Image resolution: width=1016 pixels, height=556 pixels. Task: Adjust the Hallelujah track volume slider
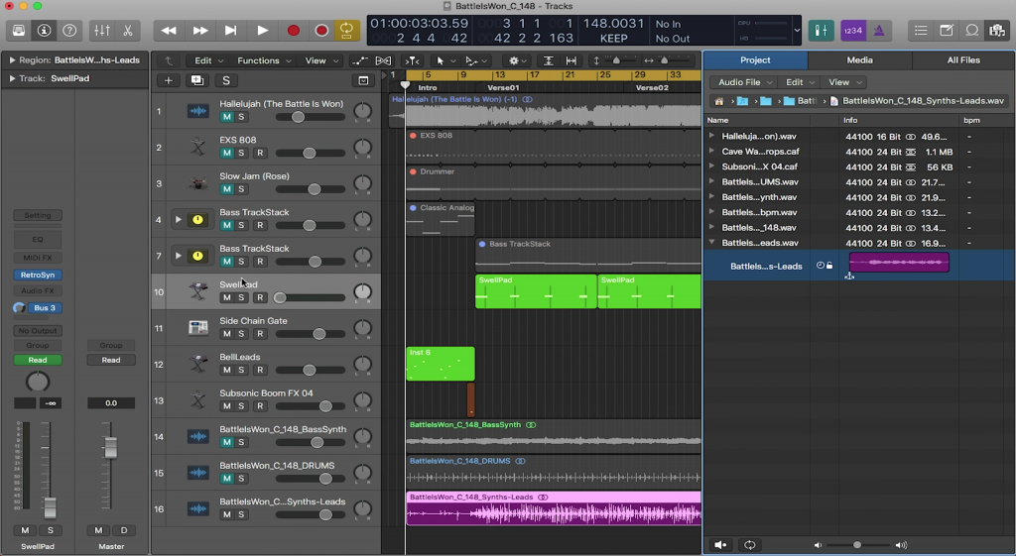(x=298, y=117)
